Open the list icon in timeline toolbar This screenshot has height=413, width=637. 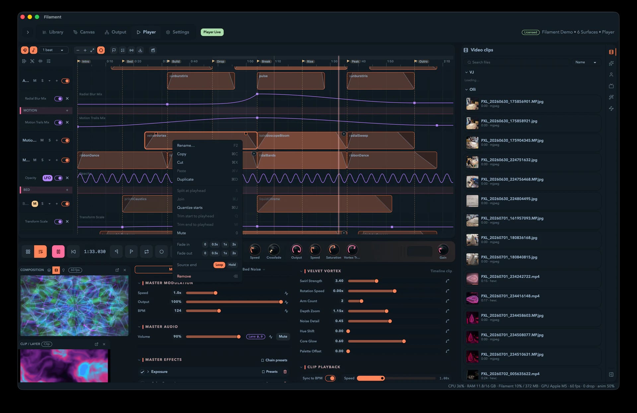(x=123, y=50)
